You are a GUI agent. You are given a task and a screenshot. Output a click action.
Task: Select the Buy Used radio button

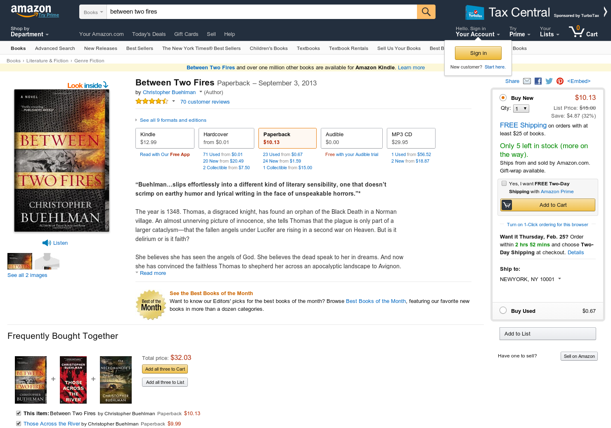[x=503, y=310]
